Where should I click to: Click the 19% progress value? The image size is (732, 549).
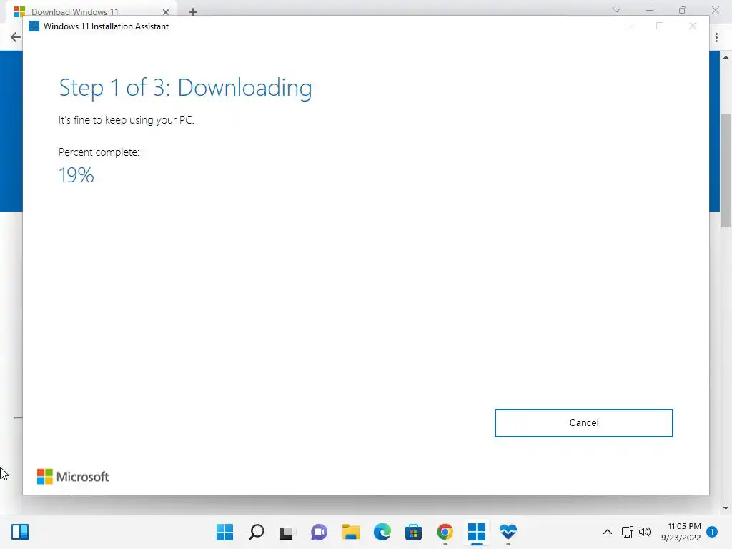tap(76, 175)
